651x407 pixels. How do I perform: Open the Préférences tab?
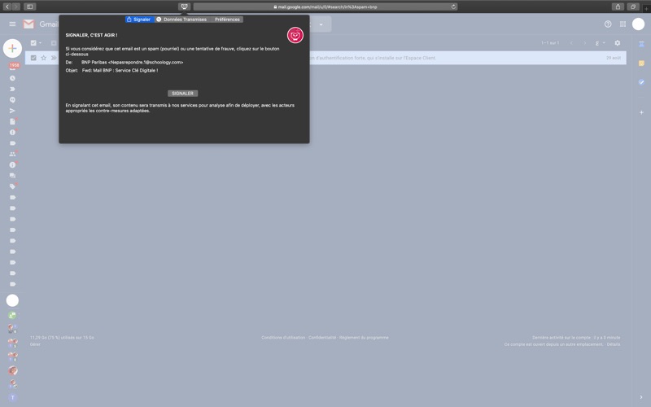pos(227,20)
